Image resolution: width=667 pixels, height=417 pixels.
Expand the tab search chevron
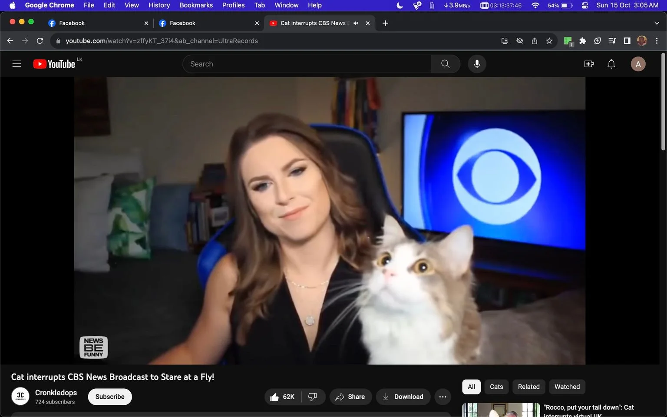pos(657,23)
